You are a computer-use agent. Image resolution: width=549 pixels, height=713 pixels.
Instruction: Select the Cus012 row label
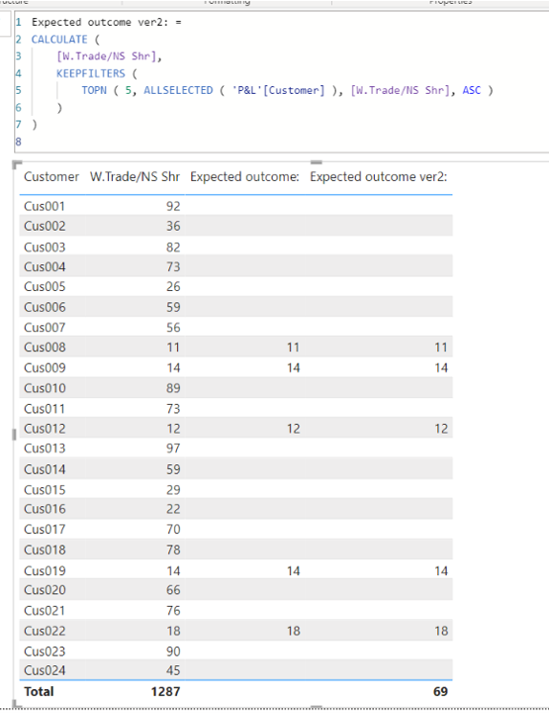coord(45,429)
